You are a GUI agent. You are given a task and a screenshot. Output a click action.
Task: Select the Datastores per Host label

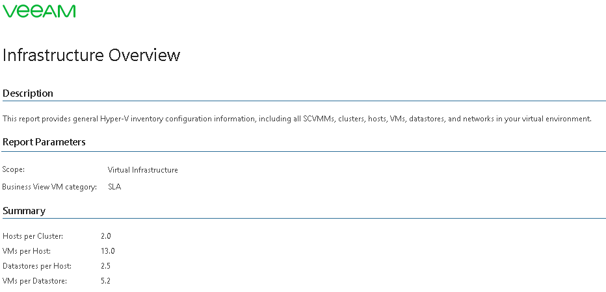point(37,266)
